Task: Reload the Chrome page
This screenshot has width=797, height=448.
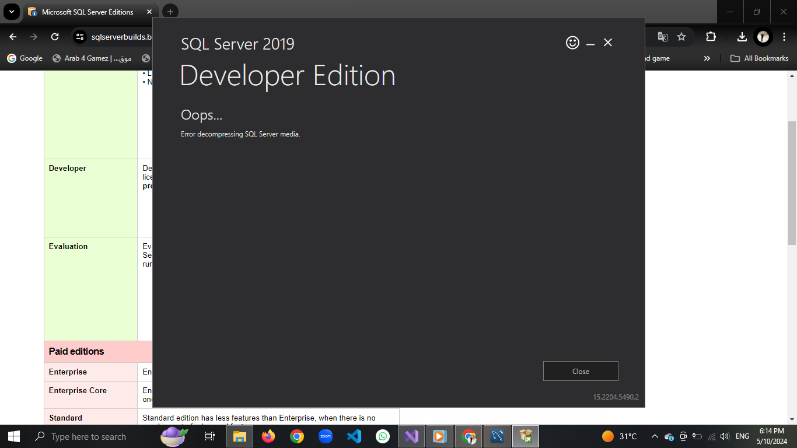Action: coord(55,37)
